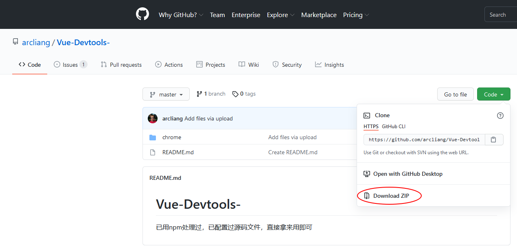Open the README.md file link
The width and height of the screenshot is (517, 247).
click(178, 152)
